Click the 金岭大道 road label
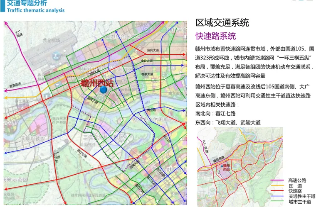The width and height of the screenshot is (316, 207). tap(147, 61)
